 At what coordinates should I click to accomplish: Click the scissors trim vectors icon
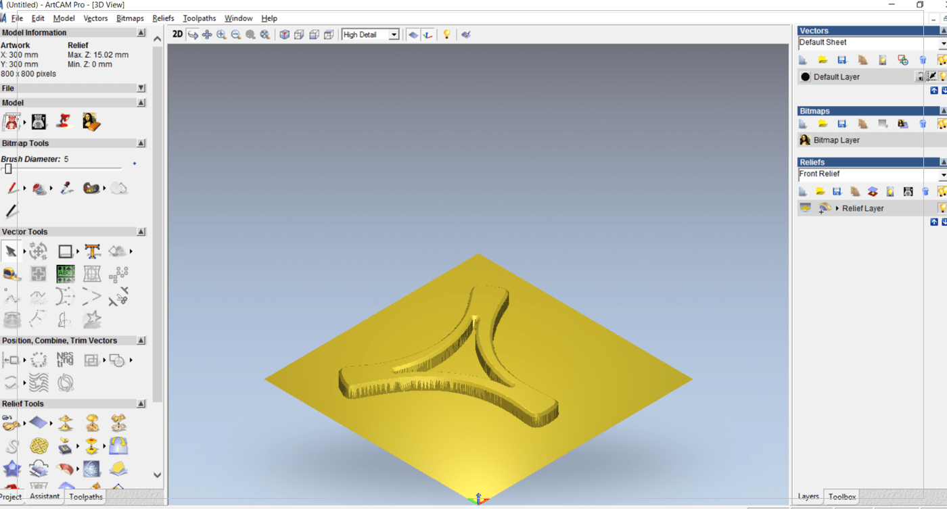(x=120, y=296)
